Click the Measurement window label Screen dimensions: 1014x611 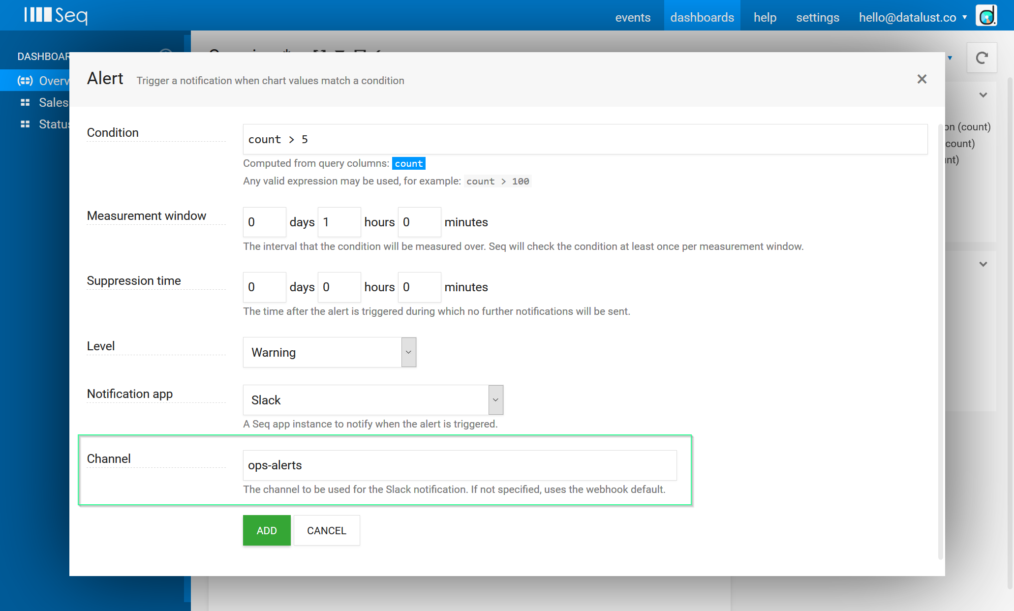(x=147, y=216)
